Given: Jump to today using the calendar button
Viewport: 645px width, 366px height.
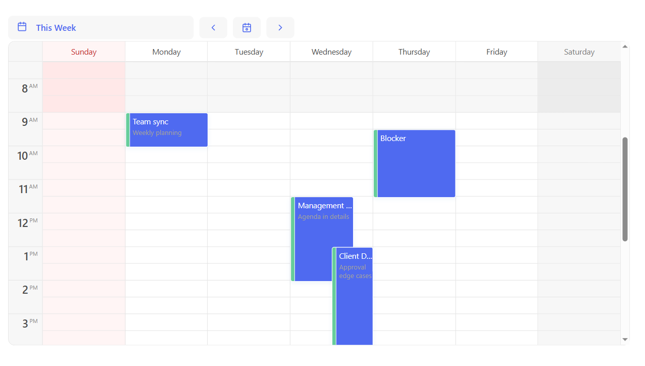Looking at the screenshot, I should [246, 28].
